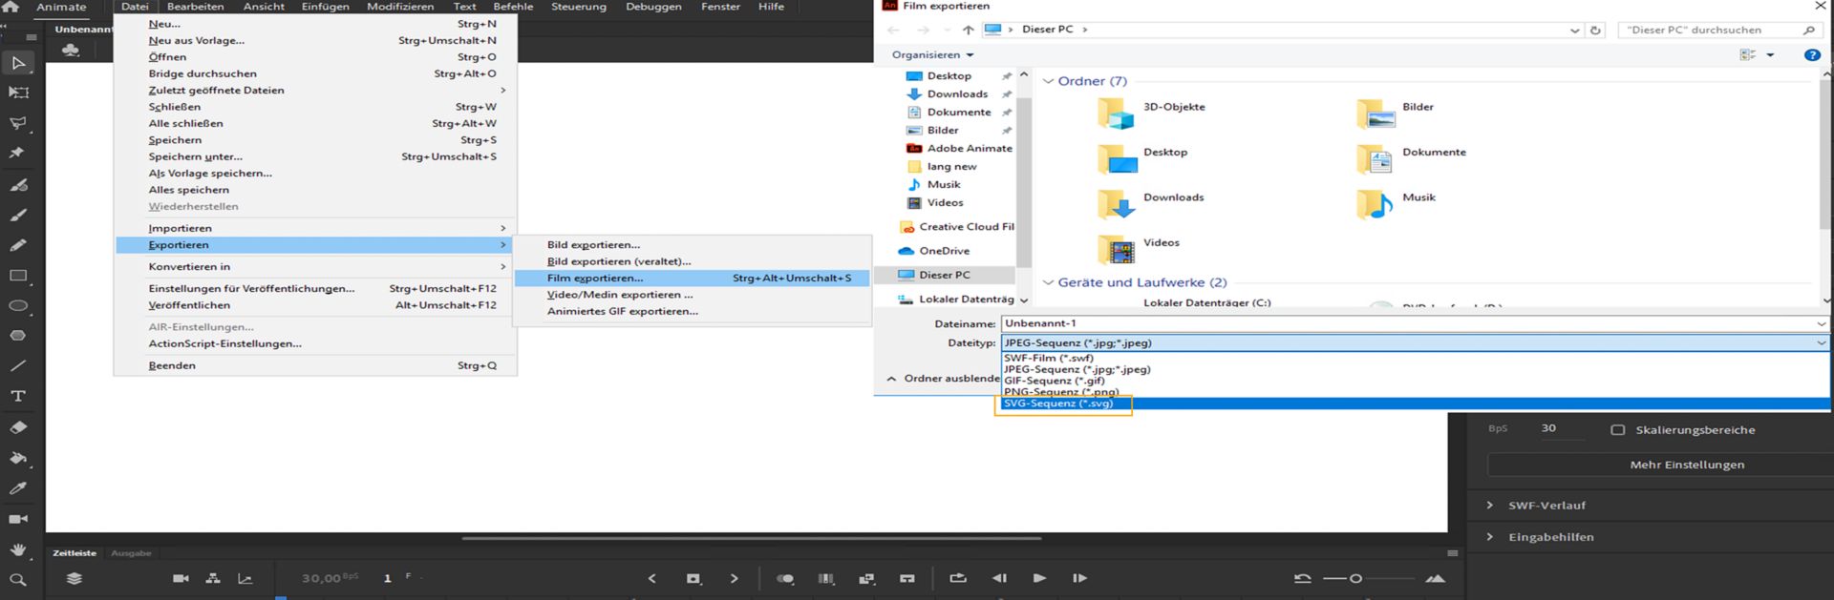1834x600 pixels.
Task: Select the Pencil tool
Action: (18, 245)
